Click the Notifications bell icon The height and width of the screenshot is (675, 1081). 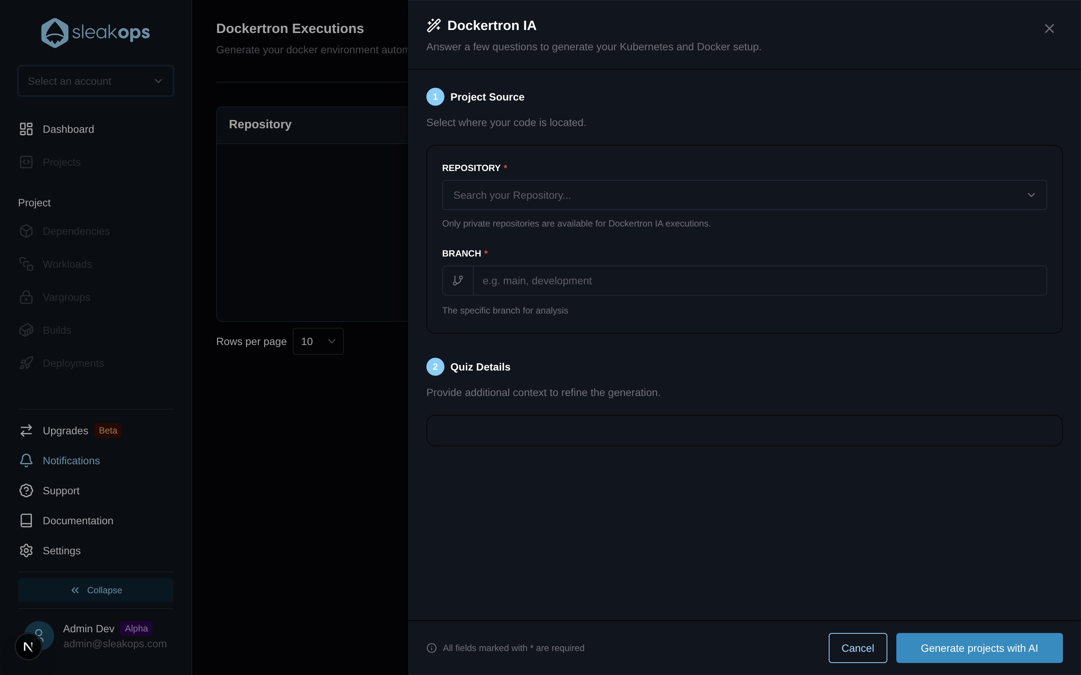[26, 460]
